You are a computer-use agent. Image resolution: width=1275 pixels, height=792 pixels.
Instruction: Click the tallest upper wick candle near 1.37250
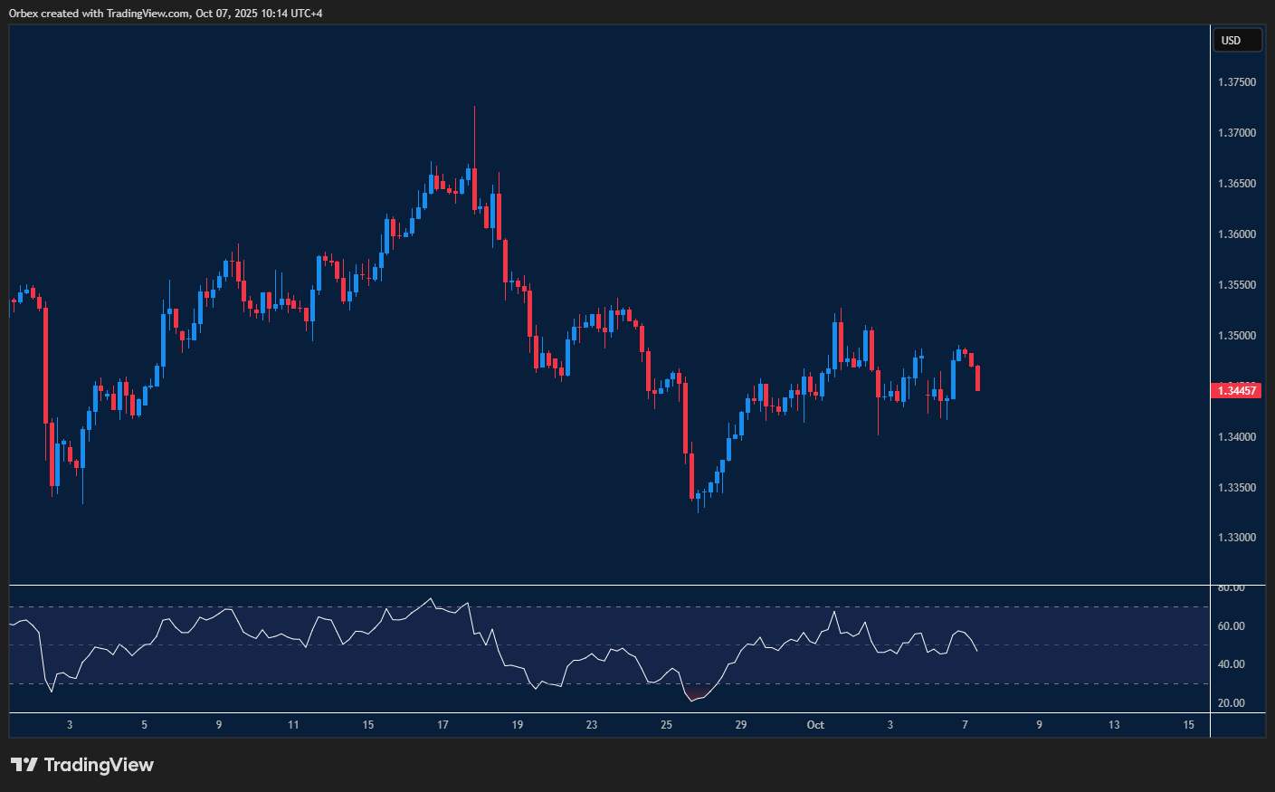coord(474,136)
